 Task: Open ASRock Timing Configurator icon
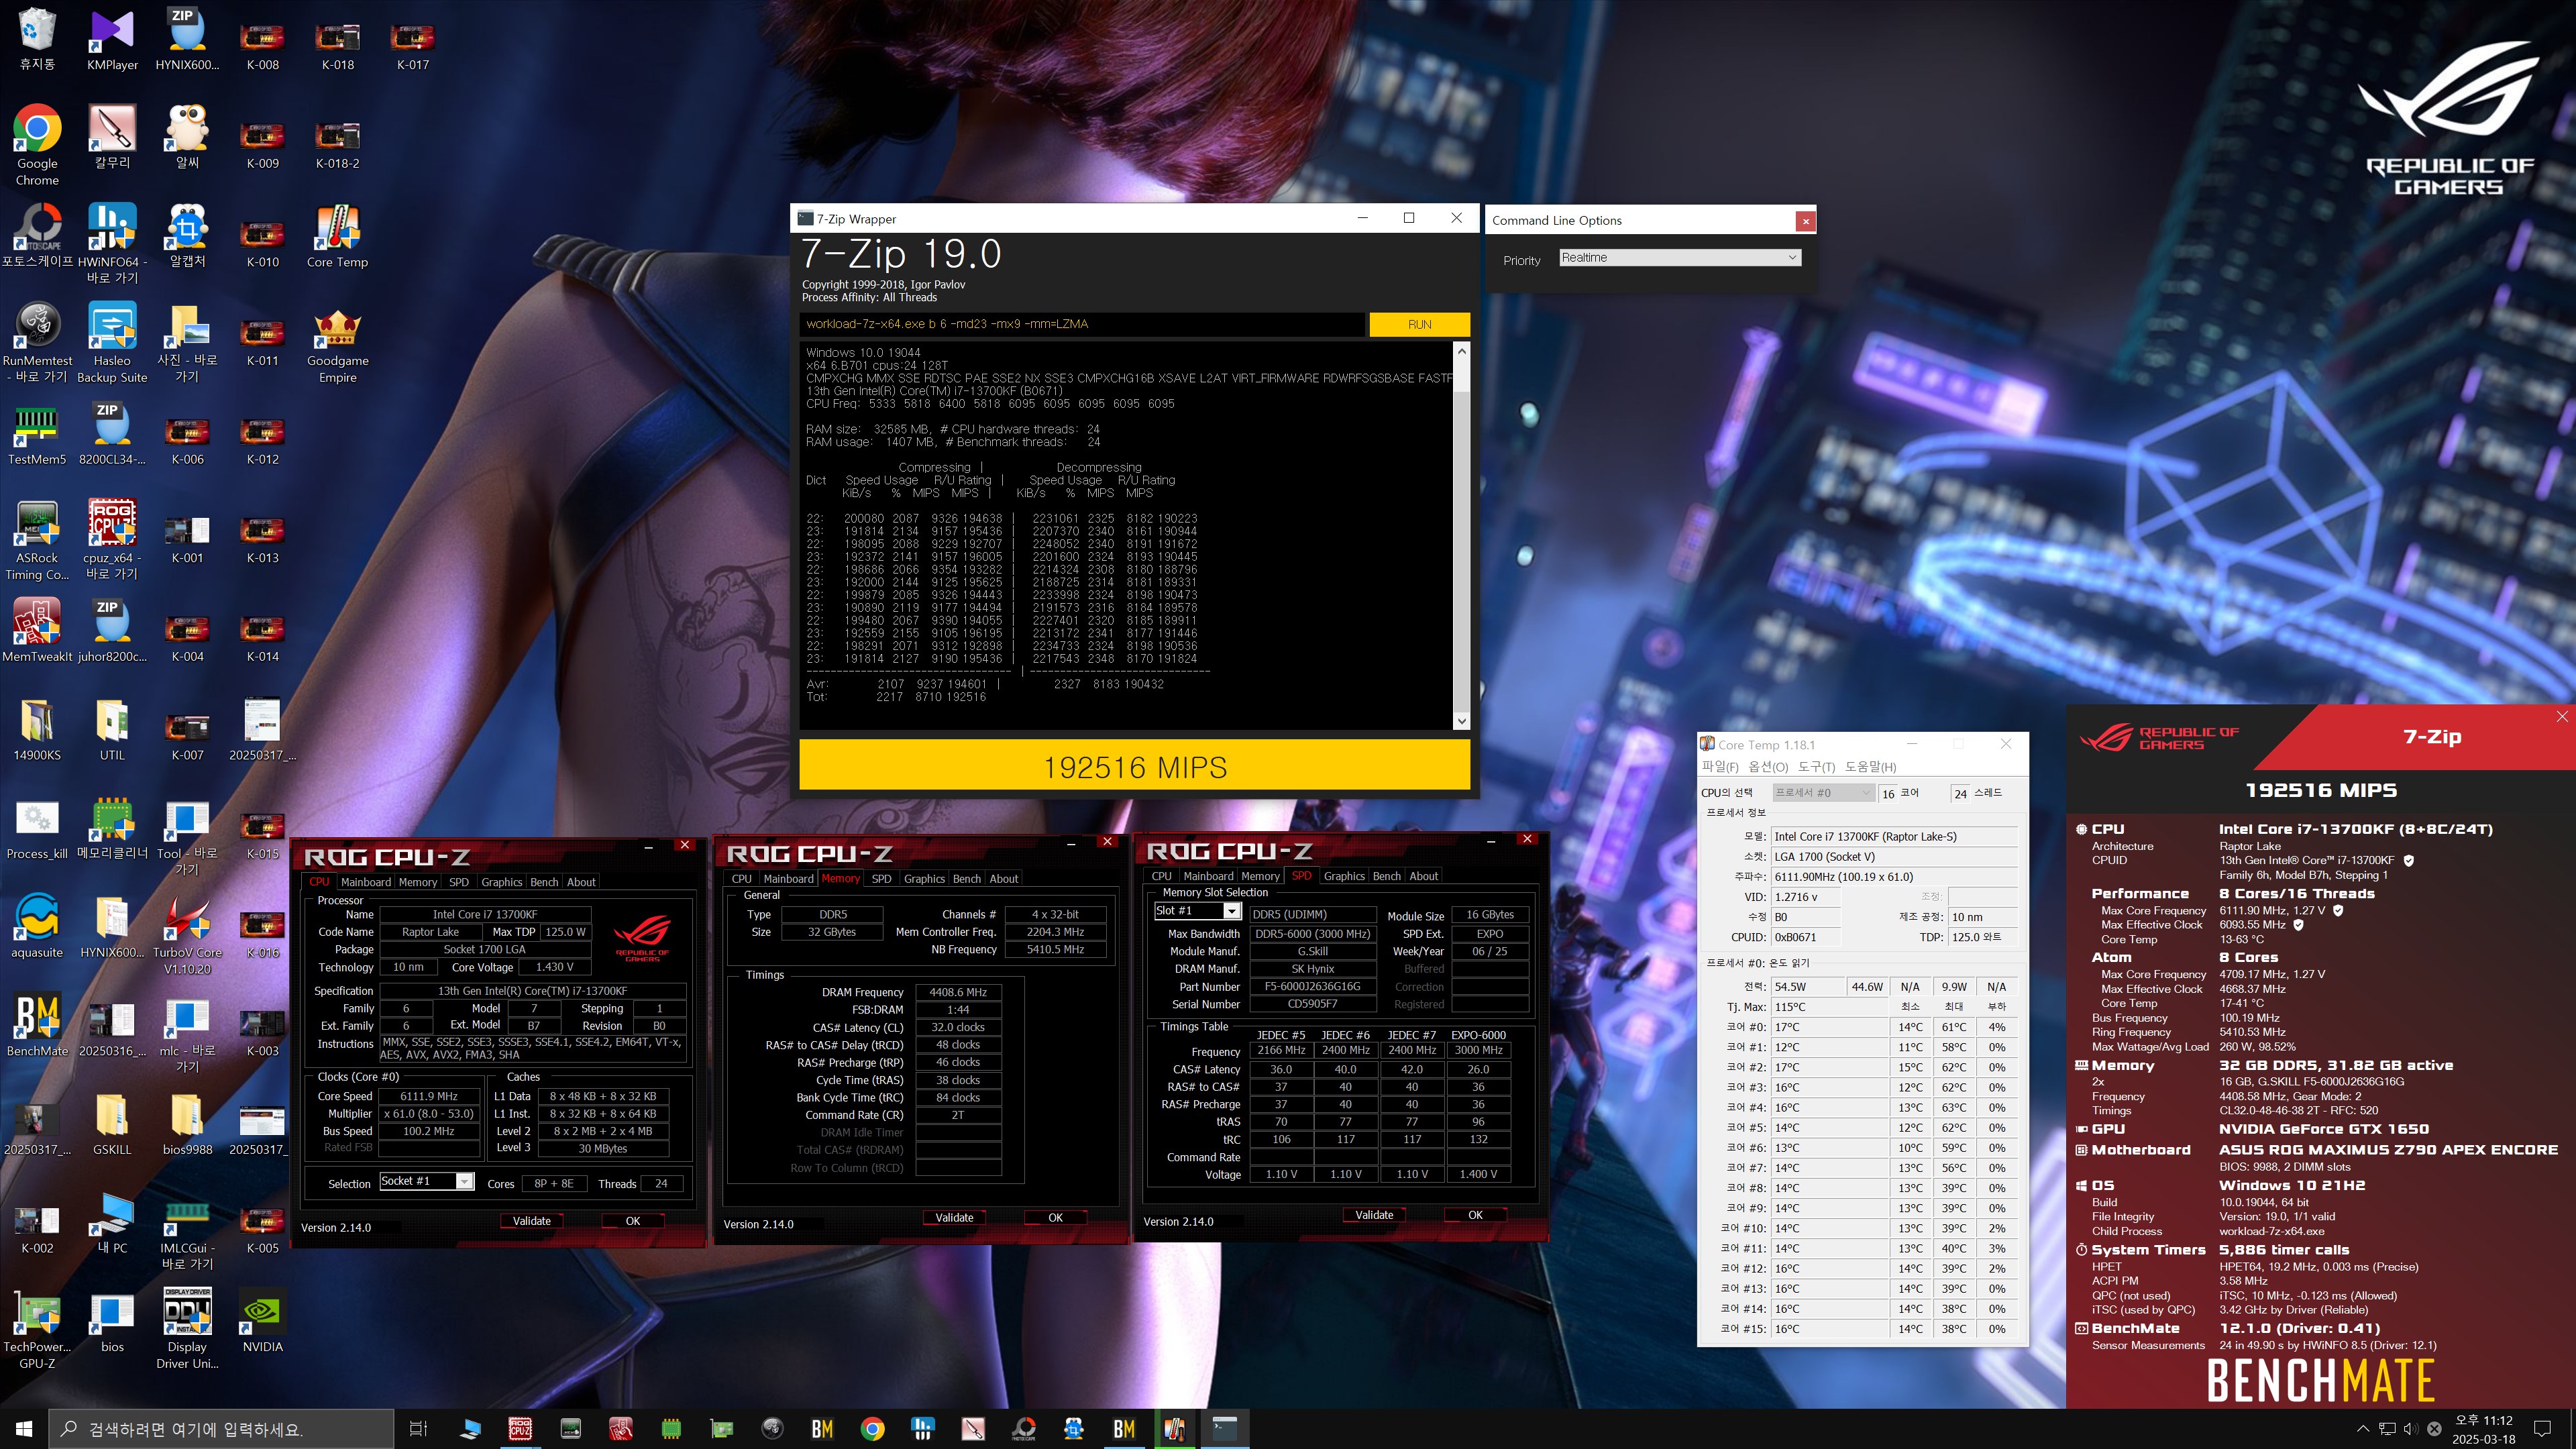pos(37,540)
